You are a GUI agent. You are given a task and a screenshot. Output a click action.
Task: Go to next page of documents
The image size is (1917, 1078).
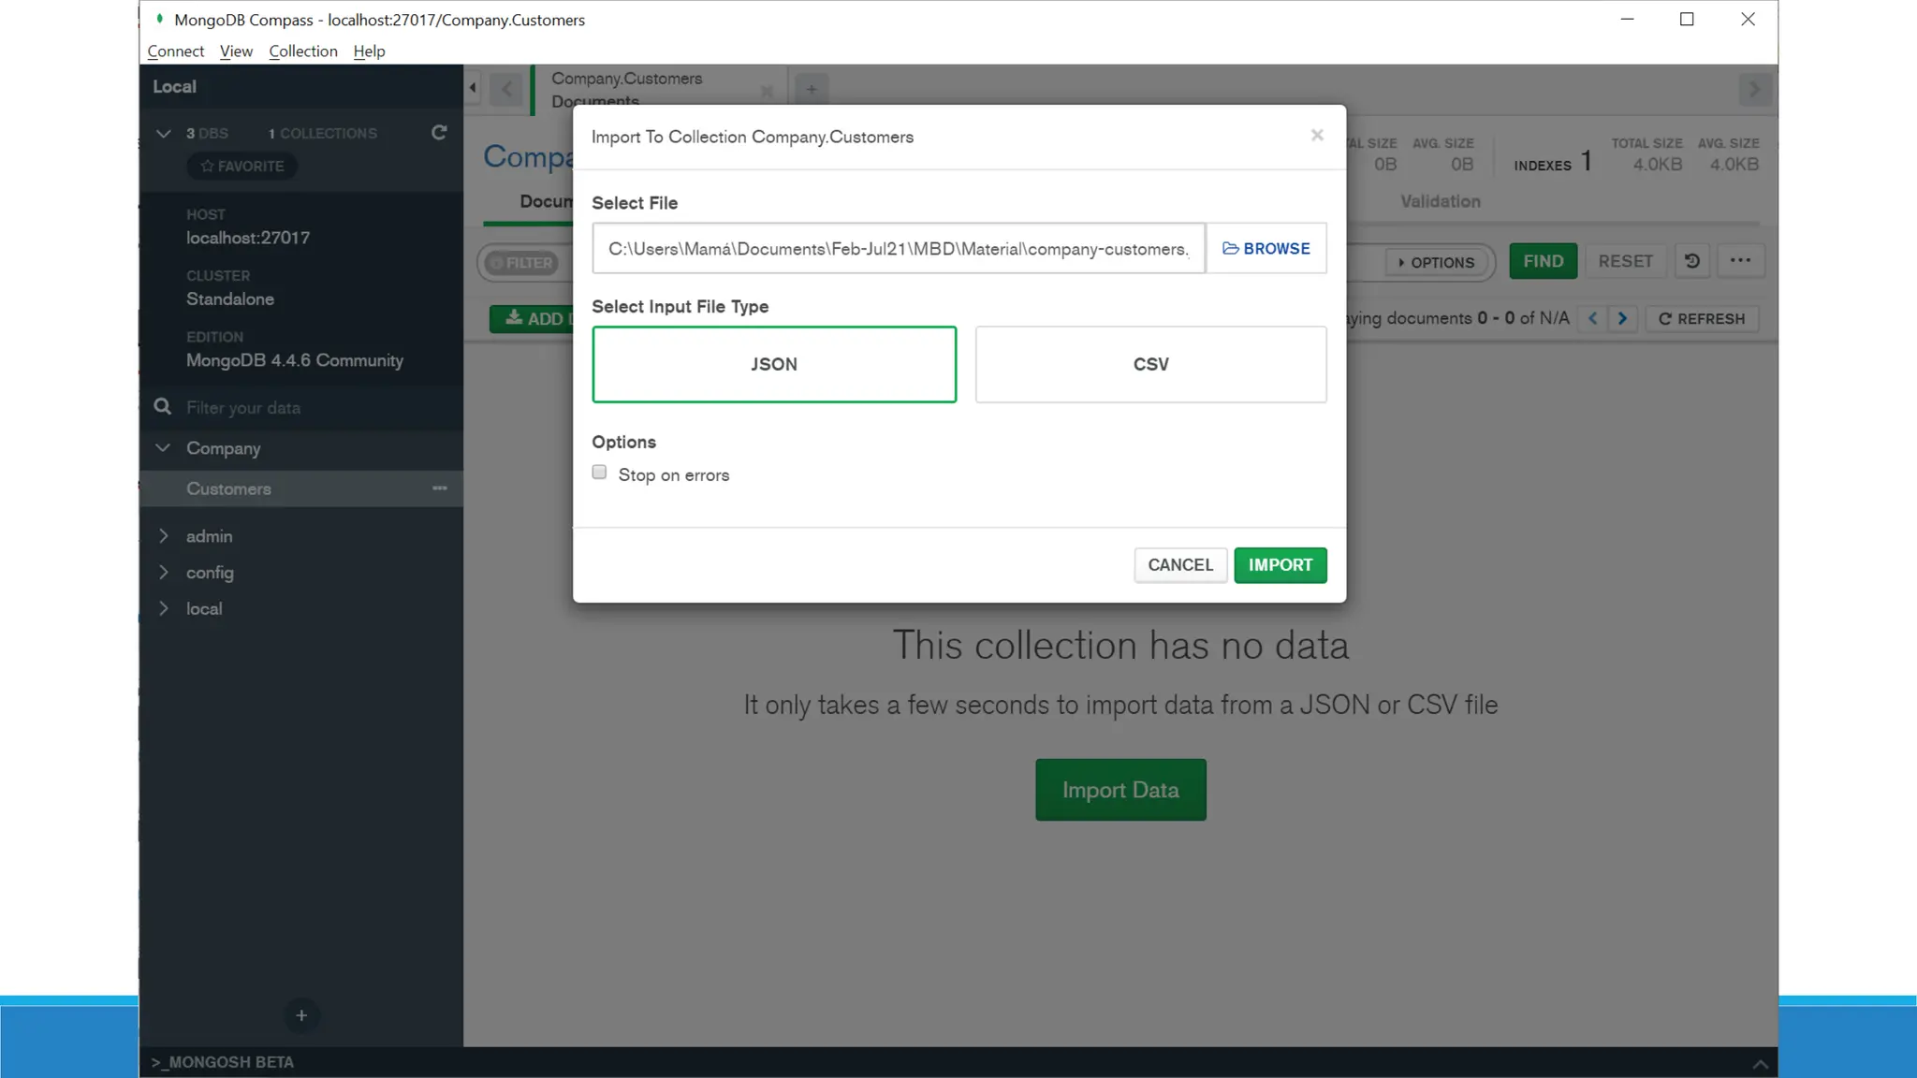[x=1623, y=318]
